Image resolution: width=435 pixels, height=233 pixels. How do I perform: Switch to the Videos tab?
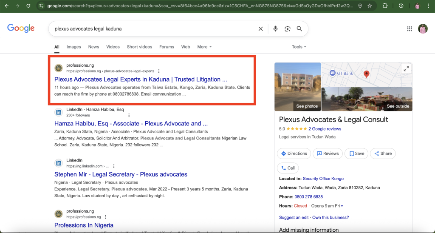pyautogui.click(x=113, y=47)
